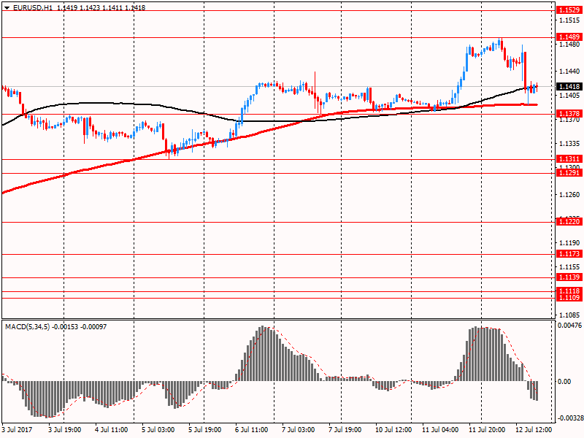584x438 pixels.
Task: Select the 12 Jul 12:00 time marker
Action: (x=534, y=431)
